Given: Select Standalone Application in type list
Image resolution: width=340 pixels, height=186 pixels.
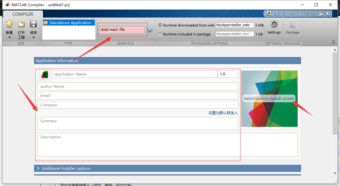Looking at the screenshot, I should [x=69, y=23].
